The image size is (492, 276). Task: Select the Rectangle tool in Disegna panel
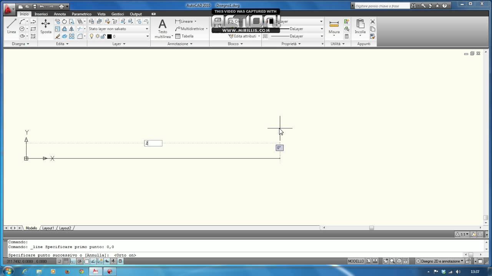pyautogui.click(x=33, y=29)
